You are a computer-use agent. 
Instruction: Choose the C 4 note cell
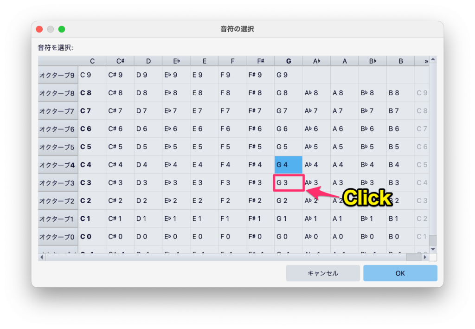[x=92, y=165]
